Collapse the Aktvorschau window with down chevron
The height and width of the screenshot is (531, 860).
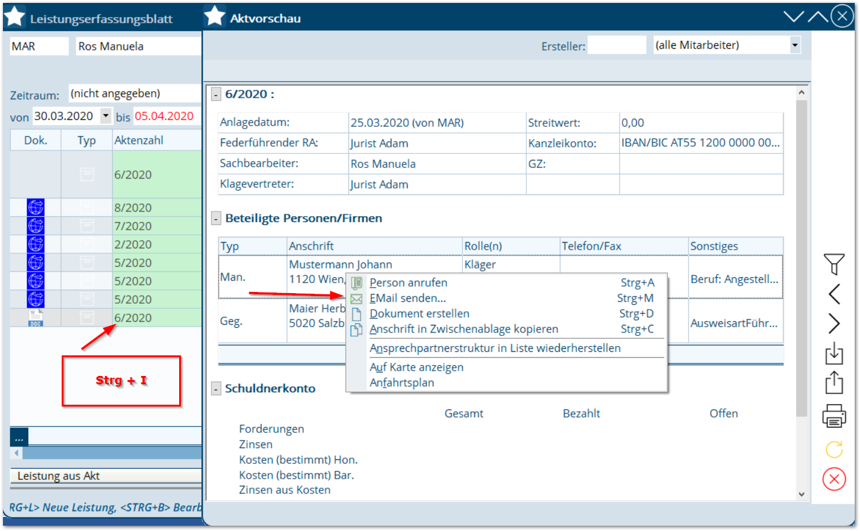coord(794,16)
